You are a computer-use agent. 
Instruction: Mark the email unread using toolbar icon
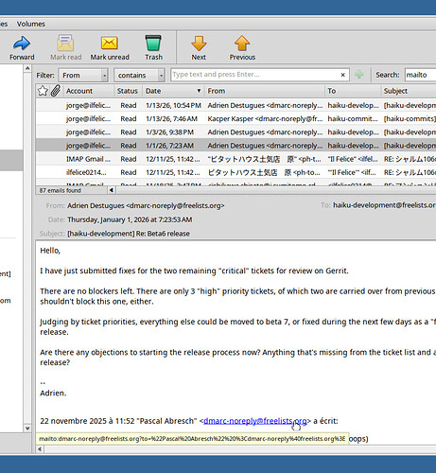tap(110, 43)
